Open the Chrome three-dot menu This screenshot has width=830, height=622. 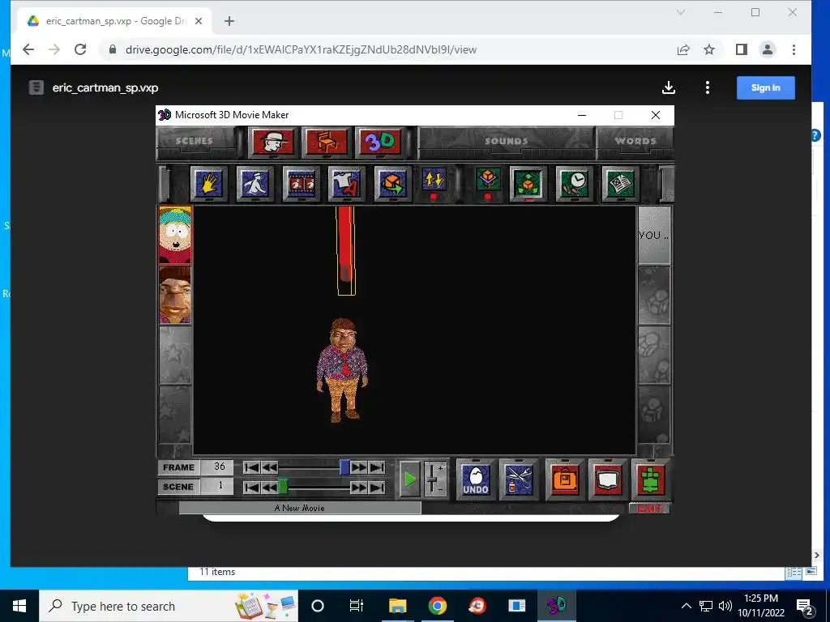[x=794, y=49]
